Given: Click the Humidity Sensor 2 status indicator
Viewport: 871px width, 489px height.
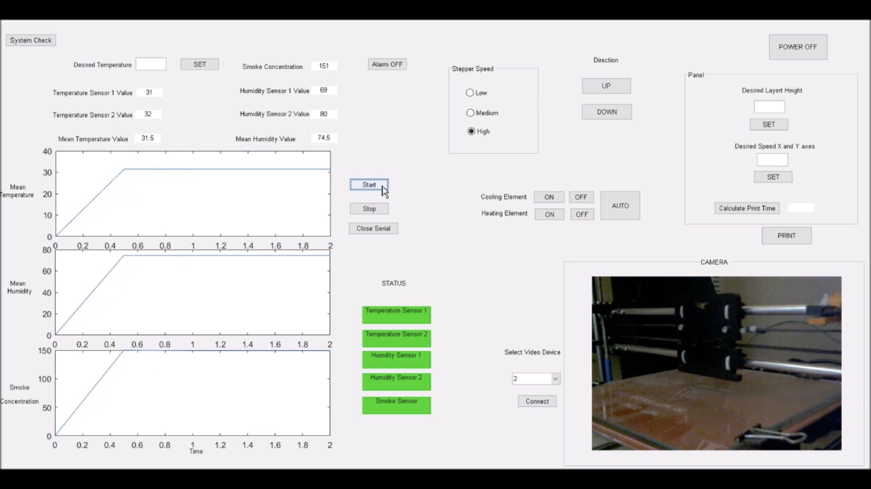Looking at the screenshot, I should pyautogui.click(x=396, y=381).
